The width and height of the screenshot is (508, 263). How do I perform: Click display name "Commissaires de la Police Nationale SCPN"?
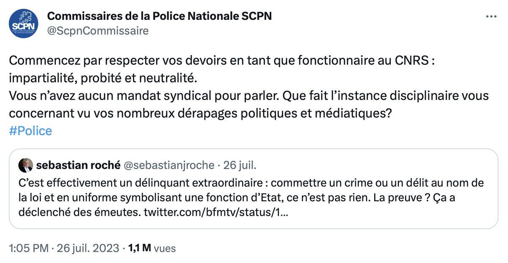pos(159,16)
